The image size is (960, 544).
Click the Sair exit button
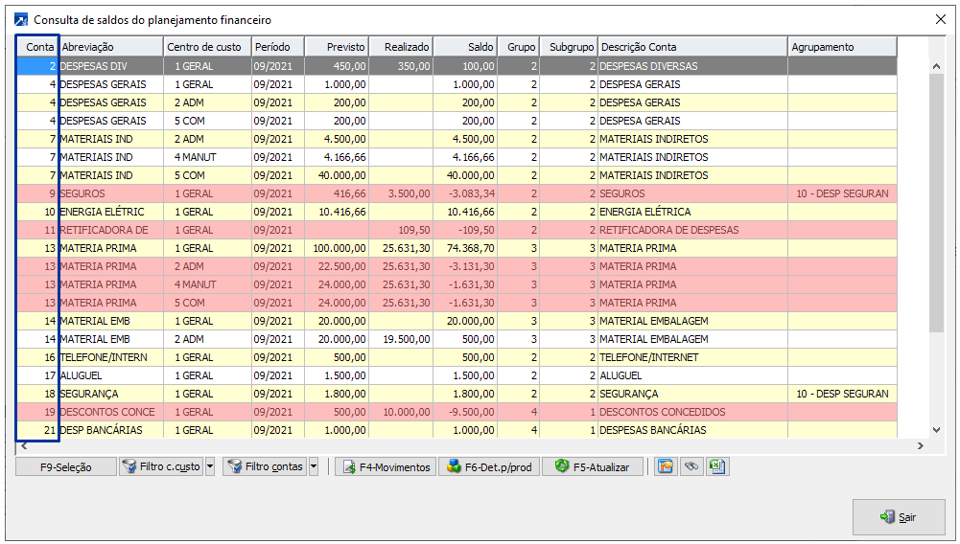(898, 517)
